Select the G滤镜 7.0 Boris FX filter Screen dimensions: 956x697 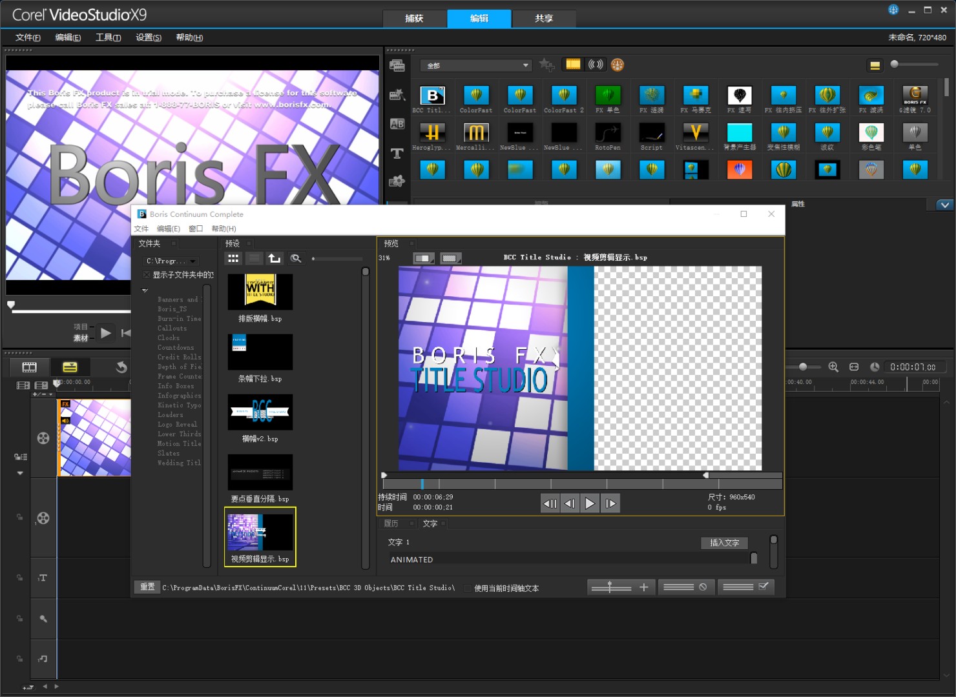tap(915, 96)
